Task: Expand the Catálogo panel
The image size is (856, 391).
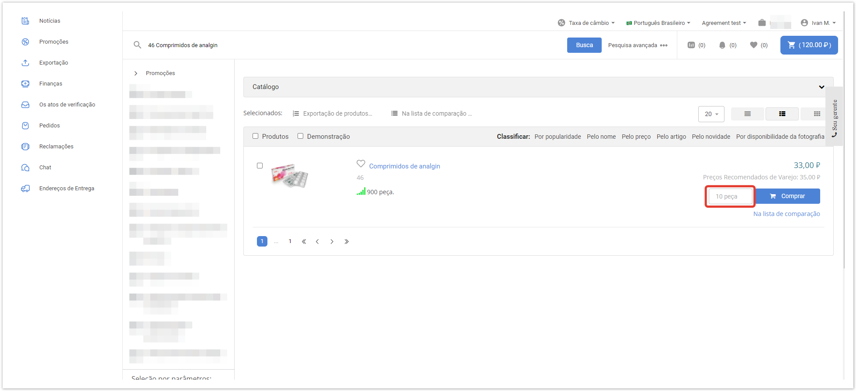Action: [x=821, y=87]
